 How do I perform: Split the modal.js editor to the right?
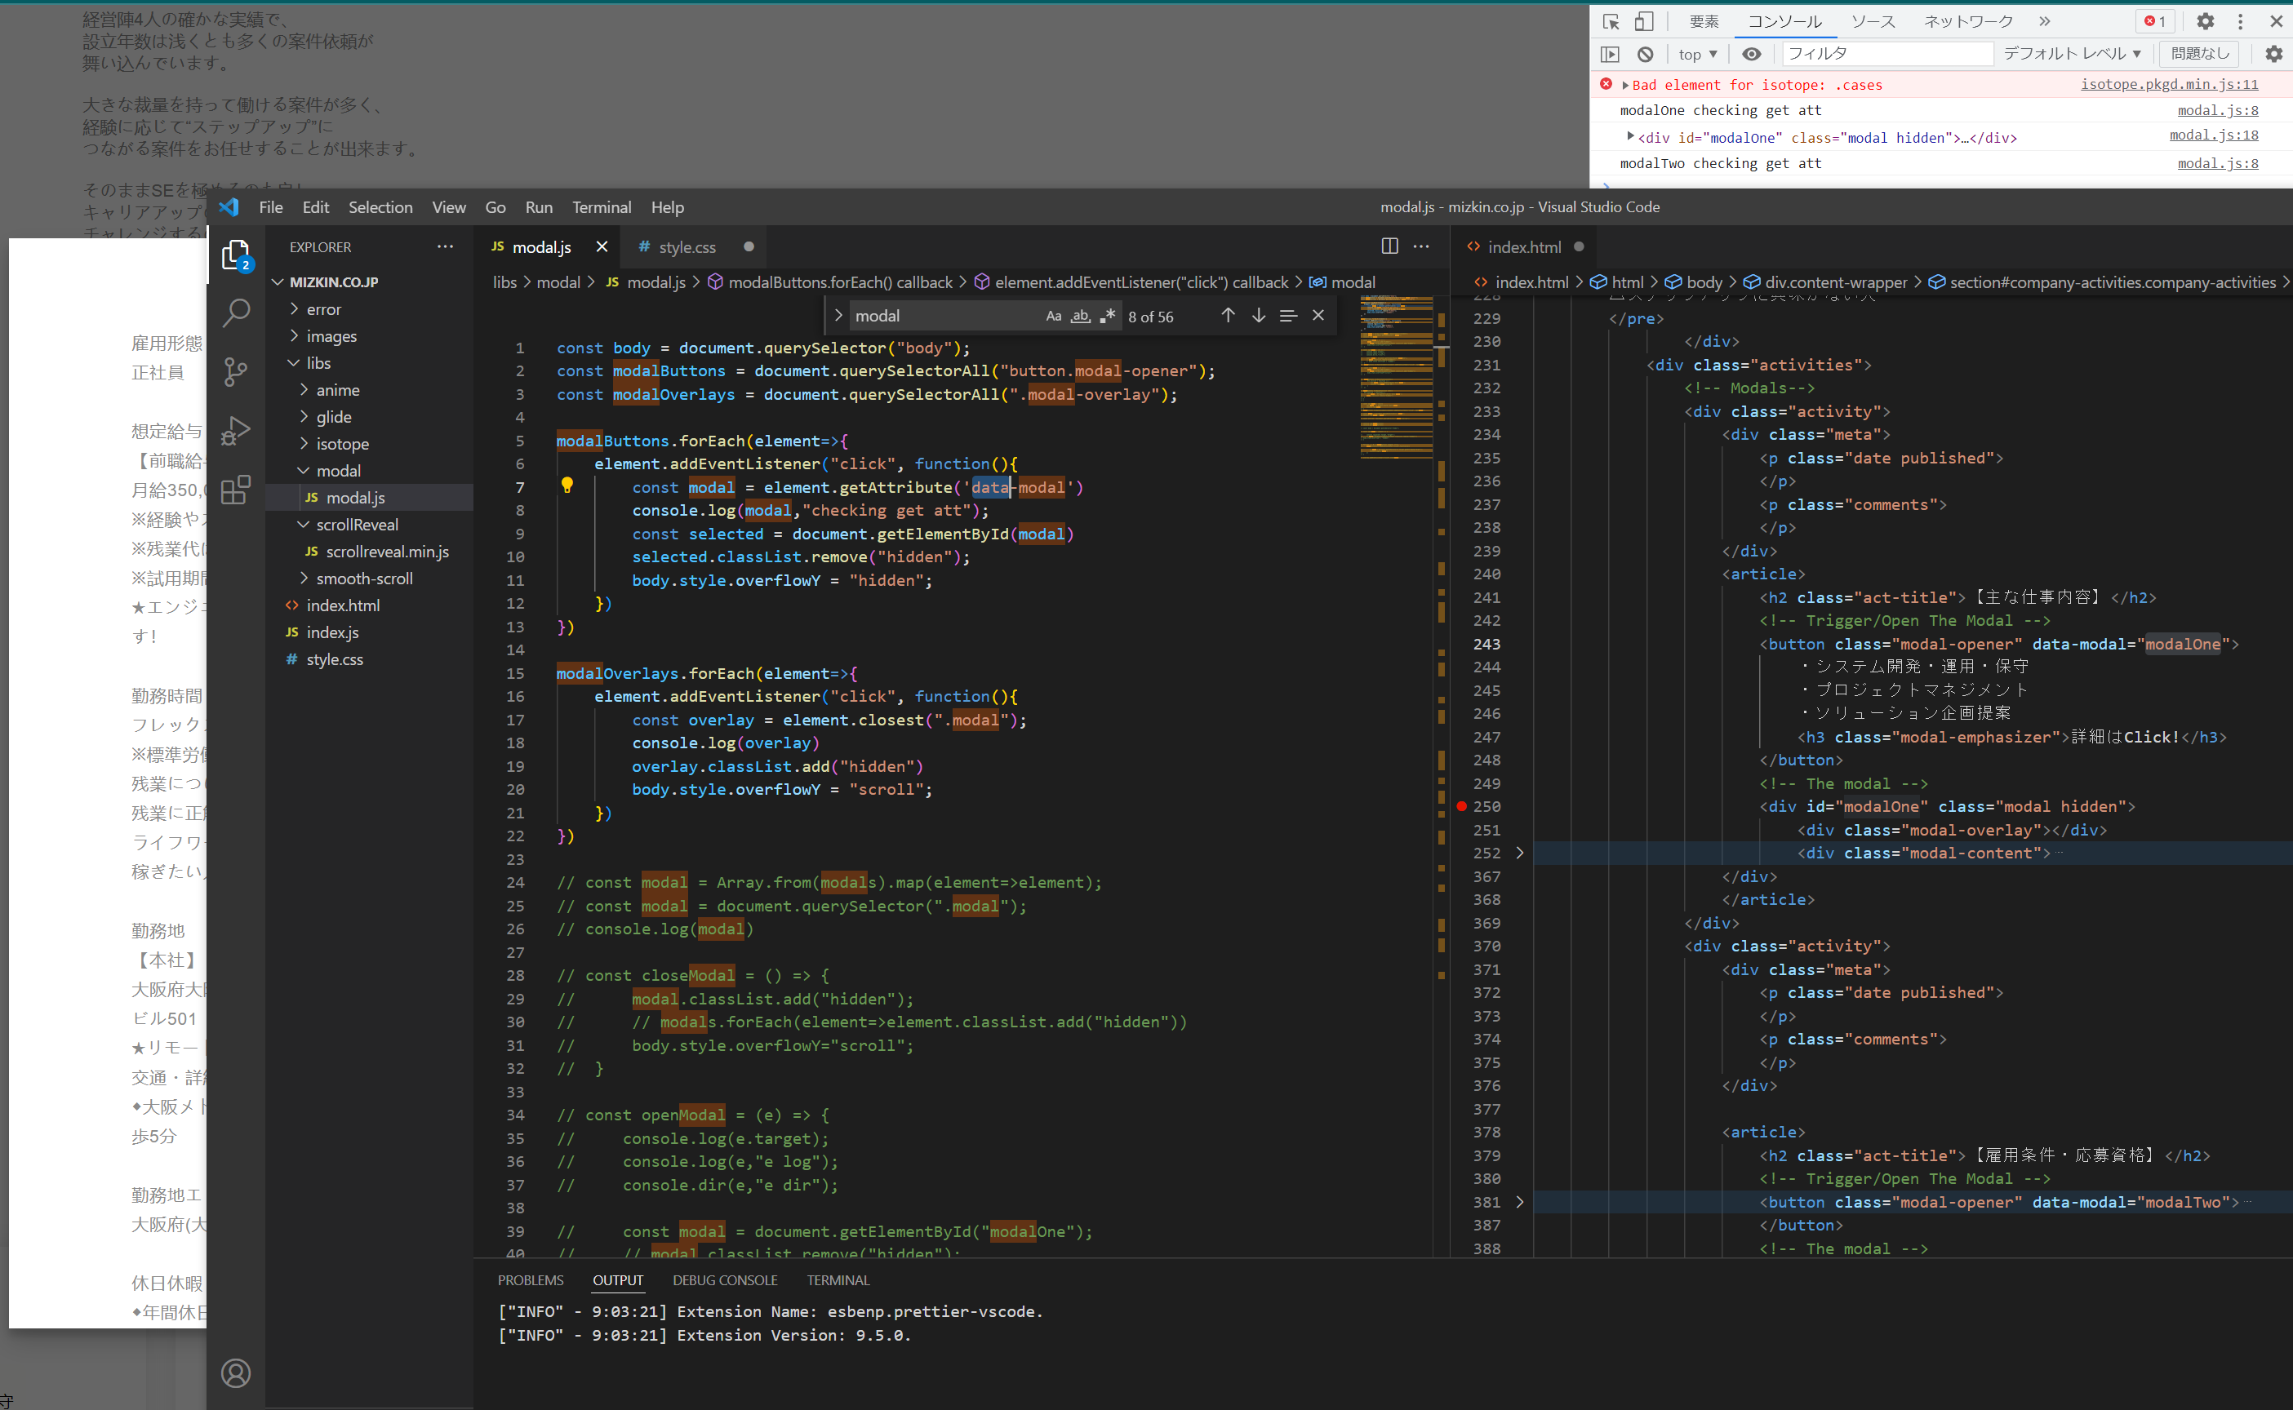1389,246
